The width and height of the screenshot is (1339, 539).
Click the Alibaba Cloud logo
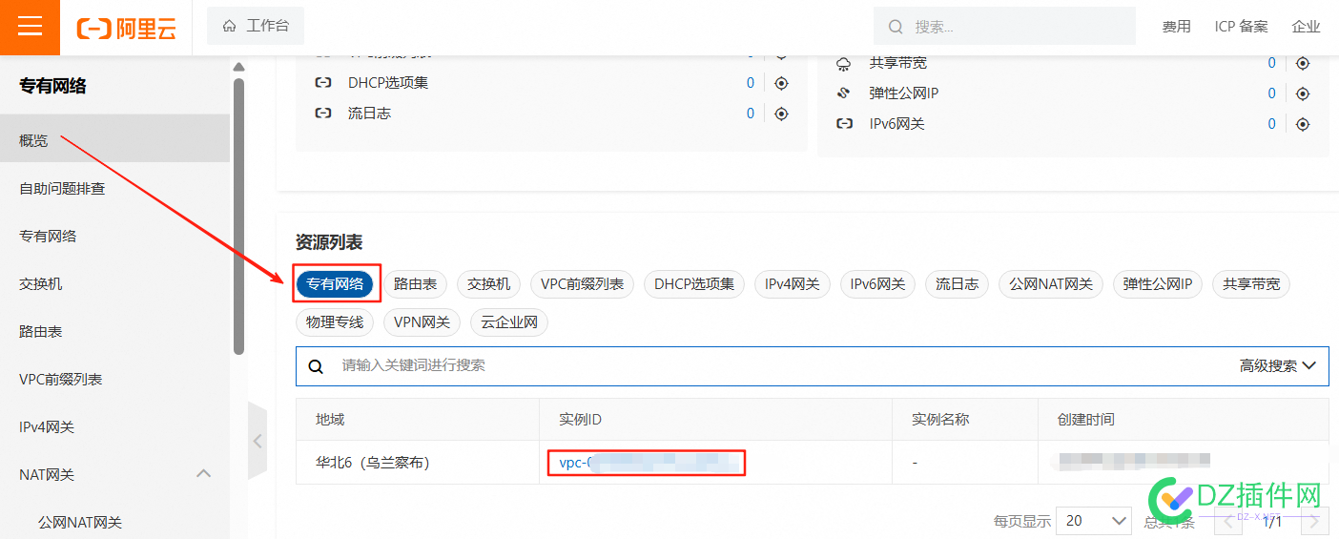126,28
